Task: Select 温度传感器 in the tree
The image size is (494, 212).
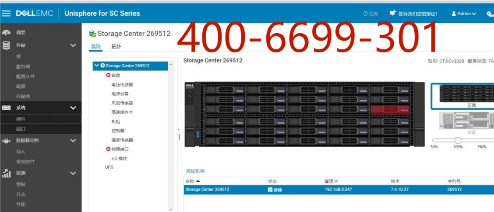Action: click(122, 140)
